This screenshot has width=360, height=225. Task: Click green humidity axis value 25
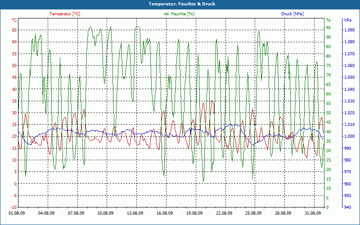click(328, 160)
